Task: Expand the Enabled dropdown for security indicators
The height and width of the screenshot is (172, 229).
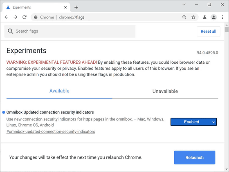Action: (194, 122)
